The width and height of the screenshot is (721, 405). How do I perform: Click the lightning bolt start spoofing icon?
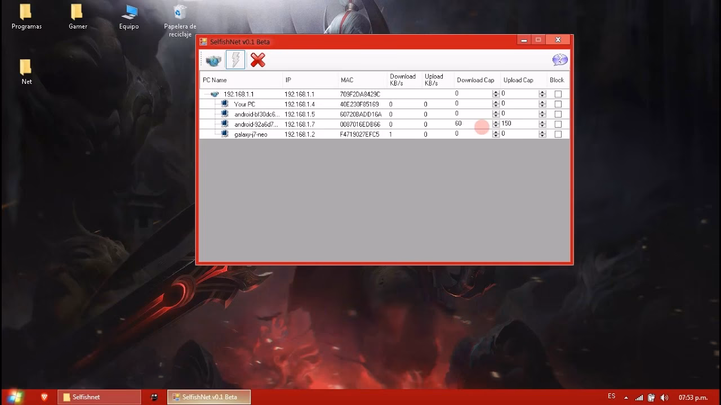[x=235, y=60]
